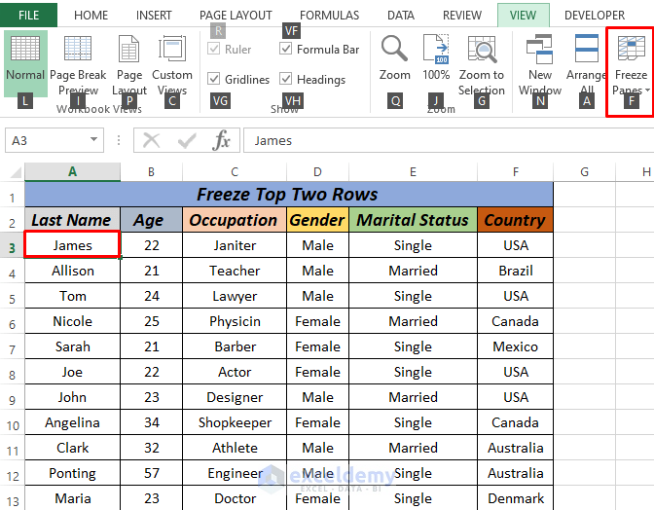
Task: Switch to the FORMULAS ribbon tab
Action: click(x=329, y=16)
